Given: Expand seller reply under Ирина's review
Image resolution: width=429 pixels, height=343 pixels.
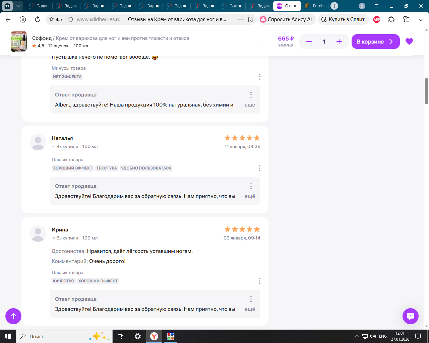Looking at the screenshot, I should click(250, 309).
